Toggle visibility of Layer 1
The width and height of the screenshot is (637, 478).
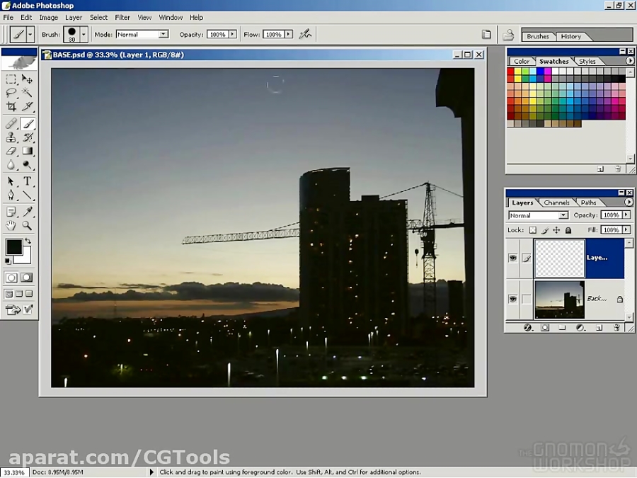tap(513, 258)
